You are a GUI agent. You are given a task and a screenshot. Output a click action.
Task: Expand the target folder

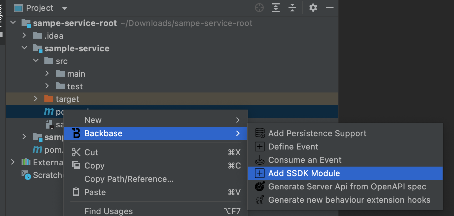click(36, 99)
